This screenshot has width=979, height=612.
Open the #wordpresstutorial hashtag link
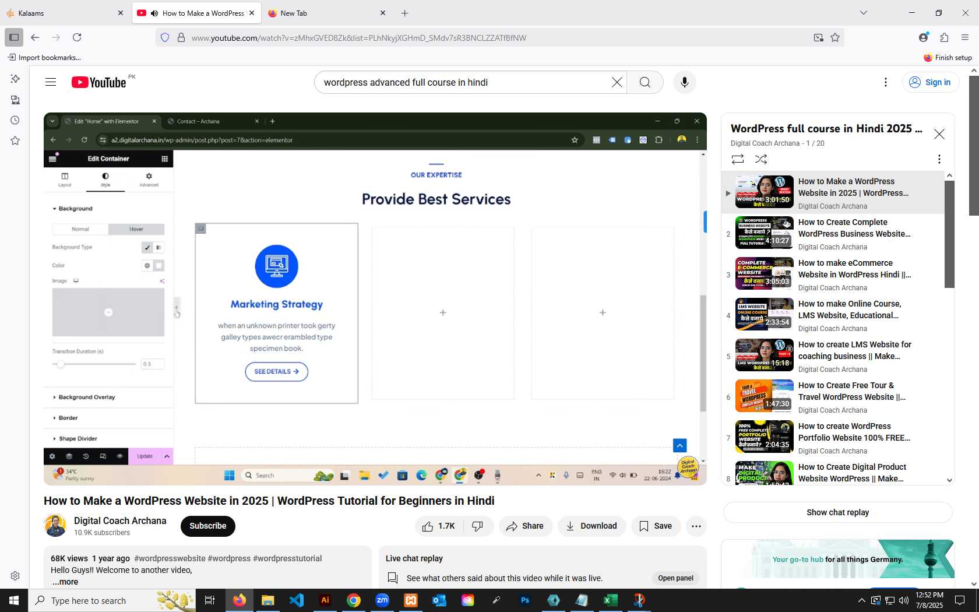tap(287, 558)
